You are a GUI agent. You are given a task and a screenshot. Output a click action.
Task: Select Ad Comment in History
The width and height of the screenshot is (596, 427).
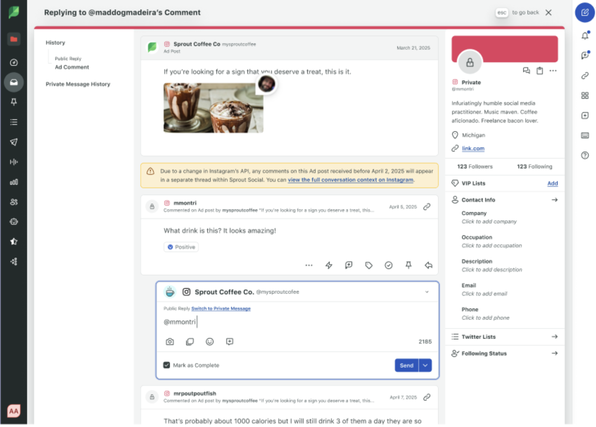(72, 67)
